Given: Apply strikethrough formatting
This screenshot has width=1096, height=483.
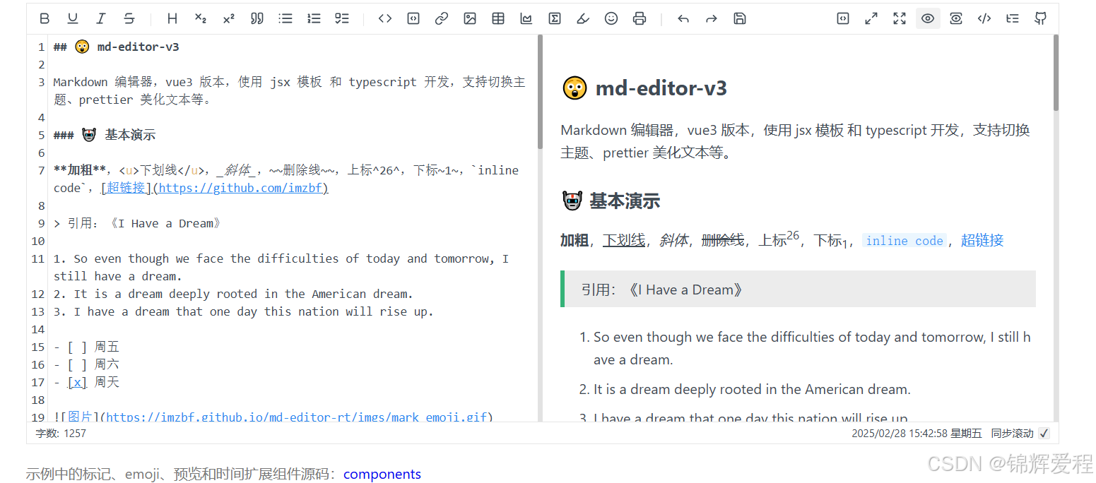Looking at the screenshot, I should (x=129, y=19).
